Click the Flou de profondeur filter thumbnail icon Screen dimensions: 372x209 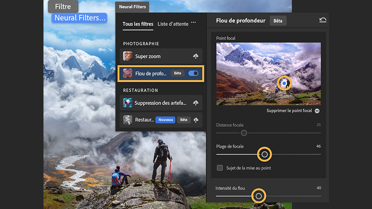(128, 73)
